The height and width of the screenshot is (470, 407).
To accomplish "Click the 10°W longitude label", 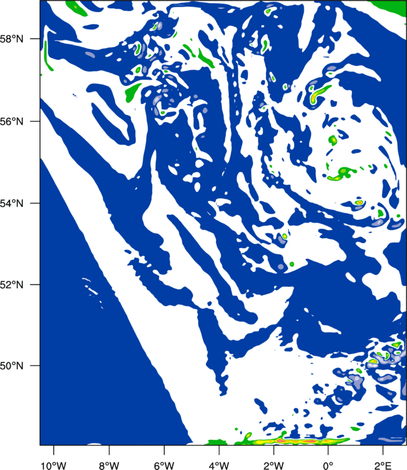I will (54, 465).
